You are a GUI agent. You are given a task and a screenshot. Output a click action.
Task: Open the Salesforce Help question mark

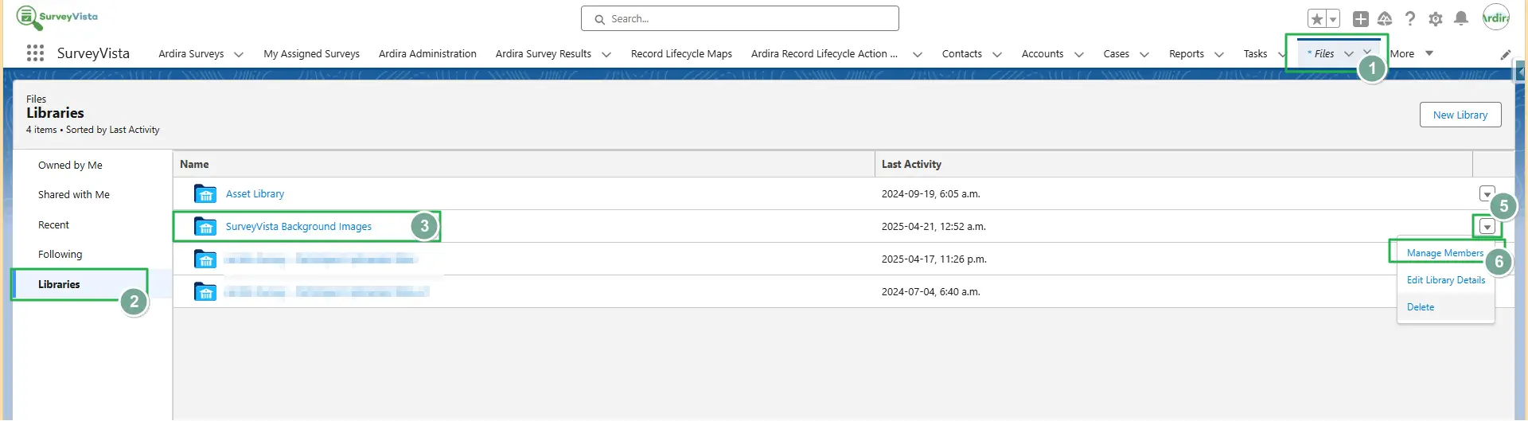tap(1410, 18)
